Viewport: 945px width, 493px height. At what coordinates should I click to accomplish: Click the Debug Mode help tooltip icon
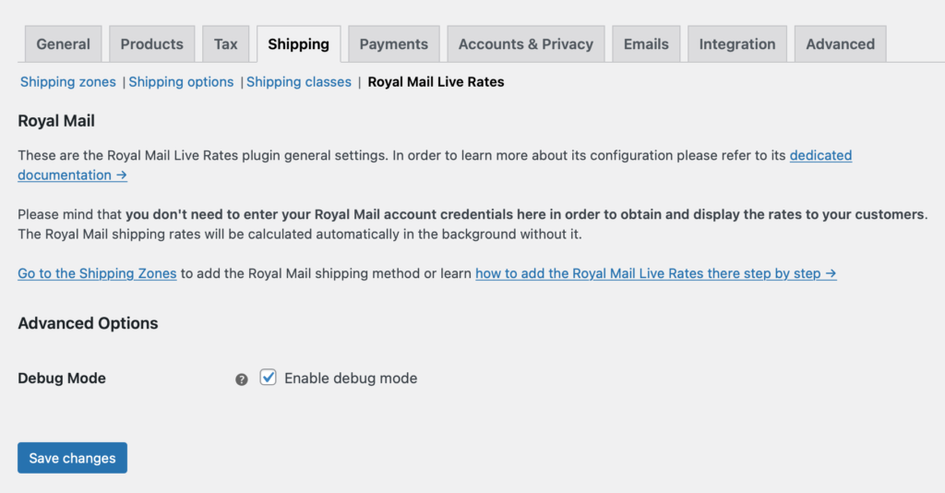241,379
